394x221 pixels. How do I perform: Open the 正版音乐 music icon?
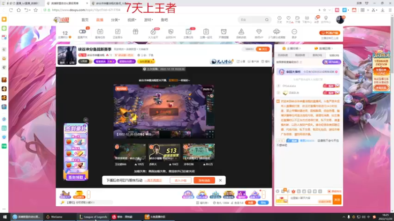tap(118, 31)
